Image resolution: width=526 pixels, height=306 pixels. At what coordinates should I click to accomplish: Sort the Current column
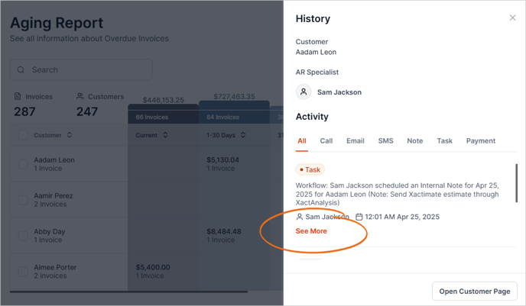tap(166, 135)
